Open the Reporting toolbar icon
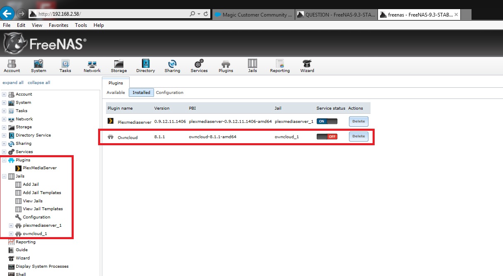Image resolution: width=503 pixels, height=276 pixels. click(x=280, y=66)
